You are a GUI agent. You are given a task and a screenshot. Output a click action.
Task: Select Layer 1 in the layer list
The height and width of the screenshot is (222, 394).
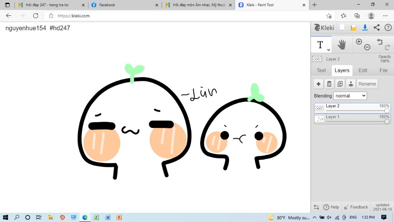pos(352,119)
